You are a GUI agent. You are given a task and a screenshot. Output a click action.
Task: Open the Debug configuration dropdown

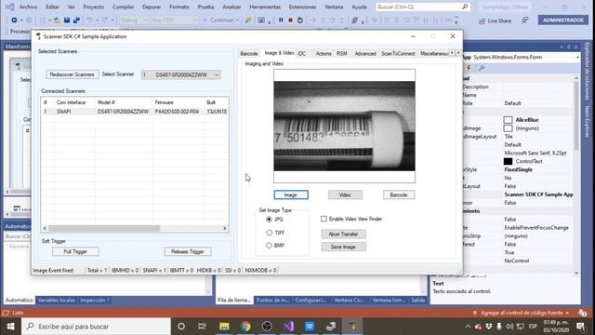click(x=133, y=20)
